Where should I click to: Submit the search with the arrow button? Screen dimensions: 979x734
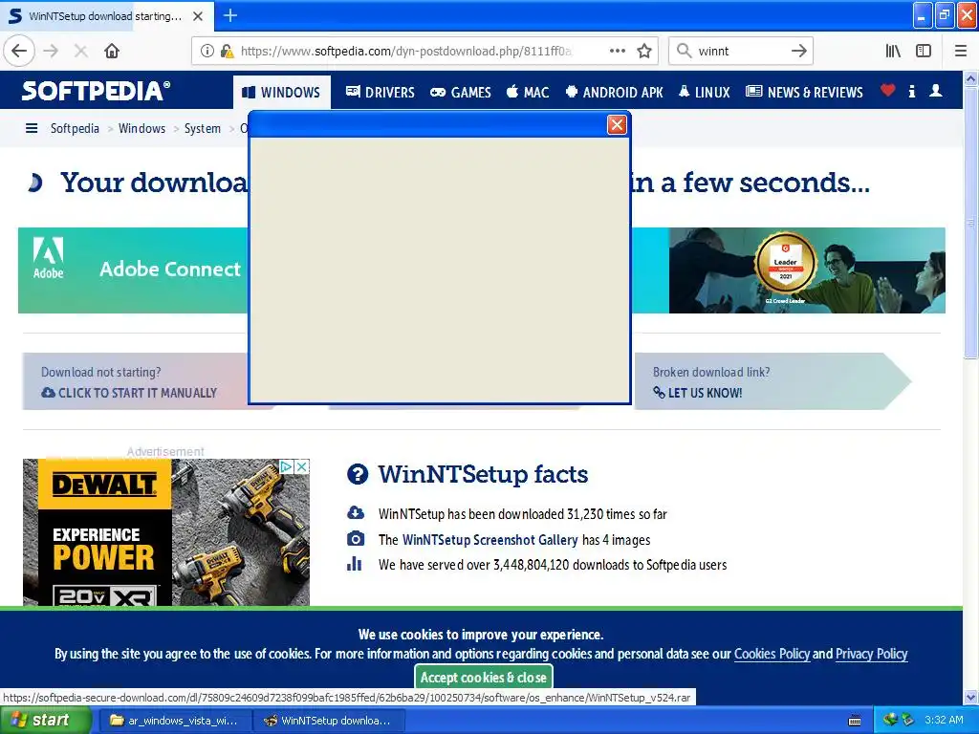(x=798, y=52)
